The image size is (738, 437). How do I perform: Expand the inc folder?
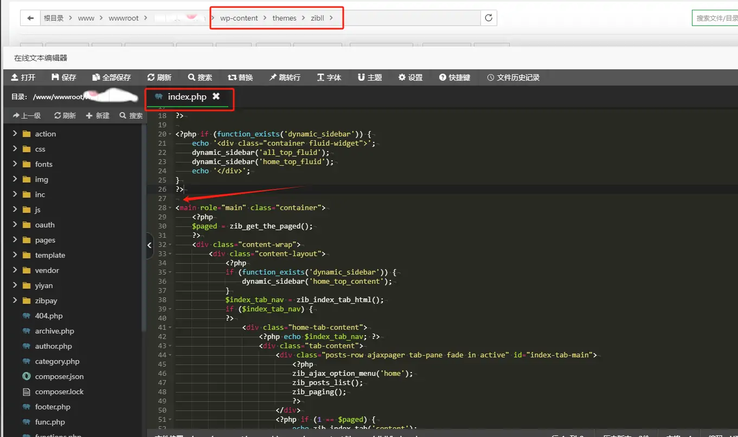(x=40, y=194)
